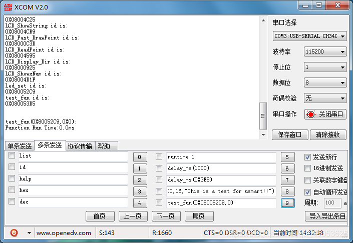This screenshot has height=243, width=353.
Task: Tick the checkbox beside the 'dec' command
Action: point(12,201)
